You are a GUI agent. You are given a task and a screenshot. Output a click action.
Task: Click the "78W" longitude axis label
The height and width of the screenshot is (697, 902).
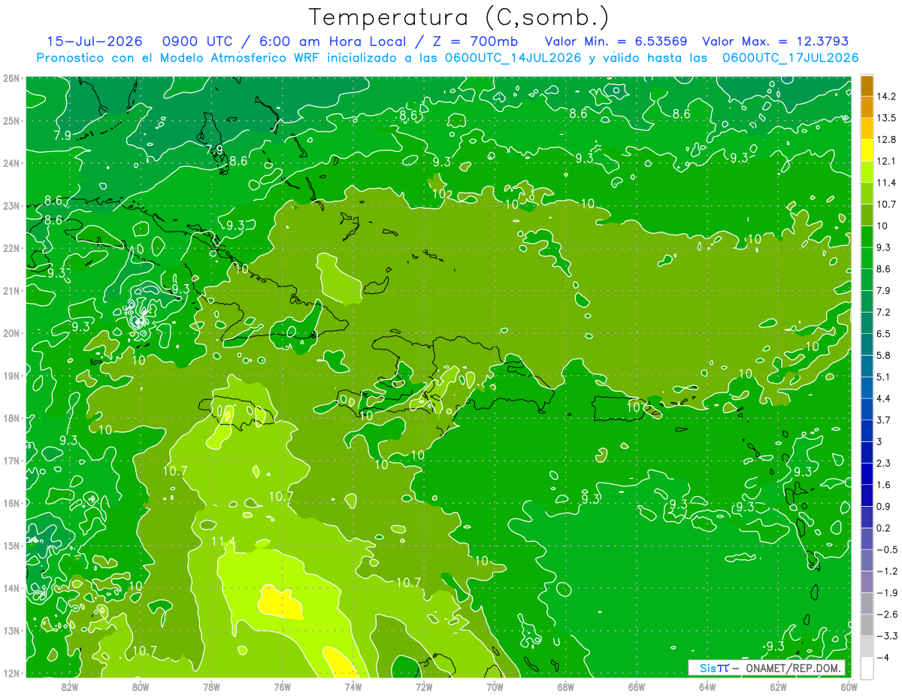pyautogui.click(x=211, y=686)
